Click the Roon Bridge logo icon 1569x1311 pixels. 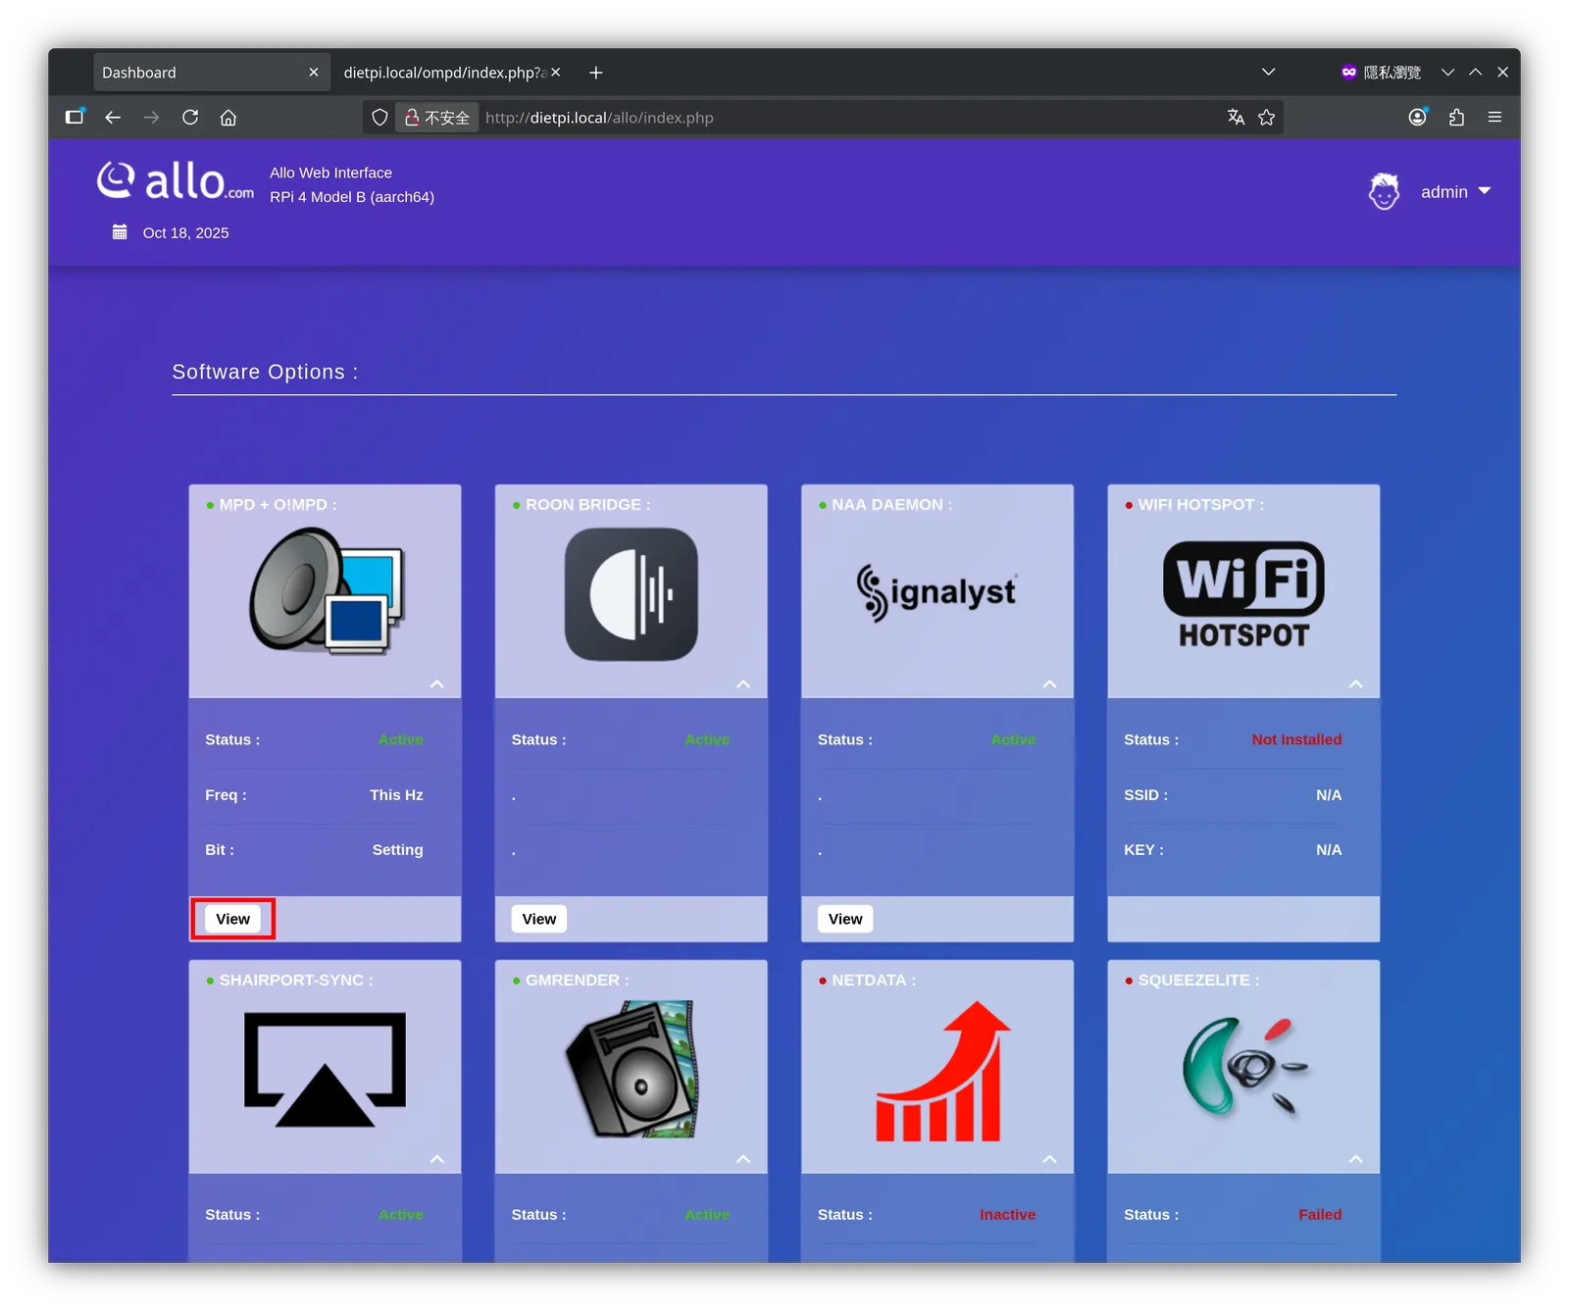pyautogui.click(x=632, y=594)
